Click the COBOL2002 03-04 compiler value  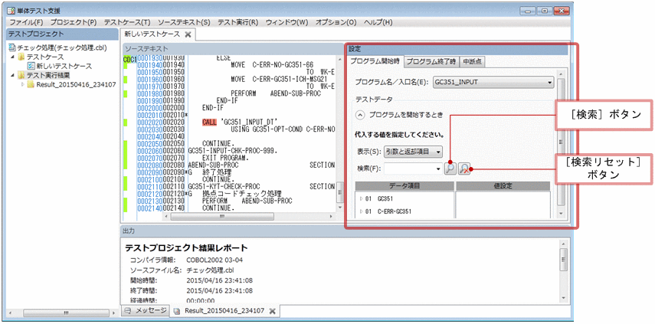[x=215, y=260]
